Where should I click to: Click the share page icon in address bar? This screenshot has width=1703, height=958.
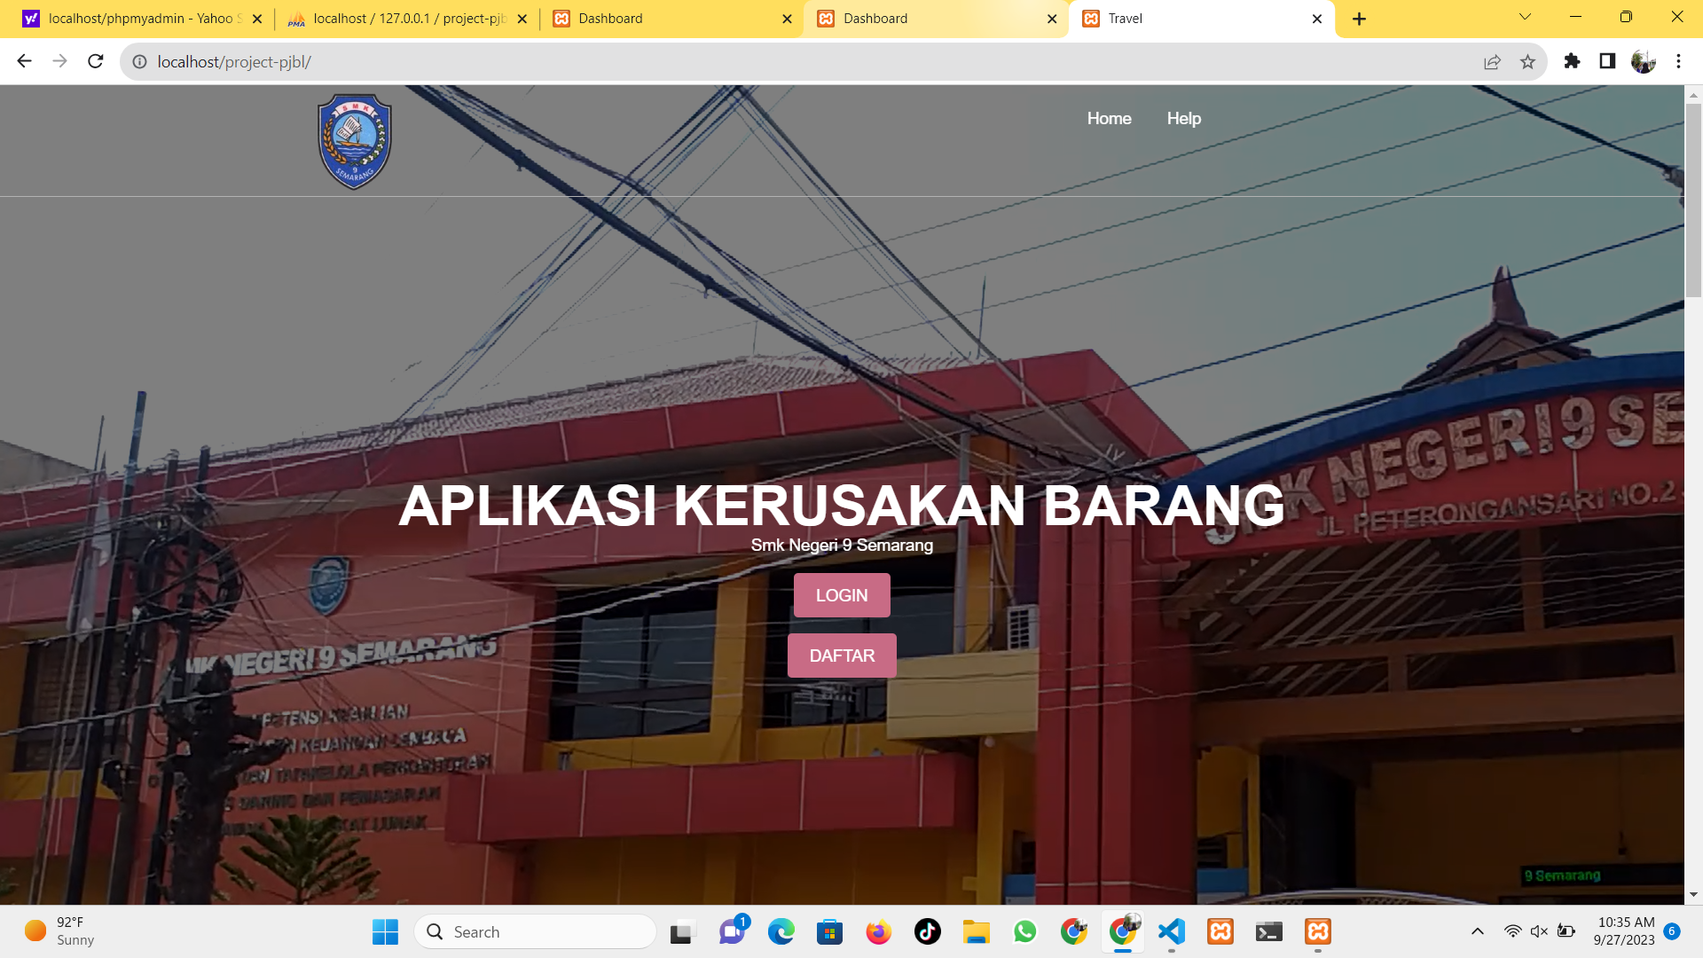pyautogui.click(x=1492, y=62)
